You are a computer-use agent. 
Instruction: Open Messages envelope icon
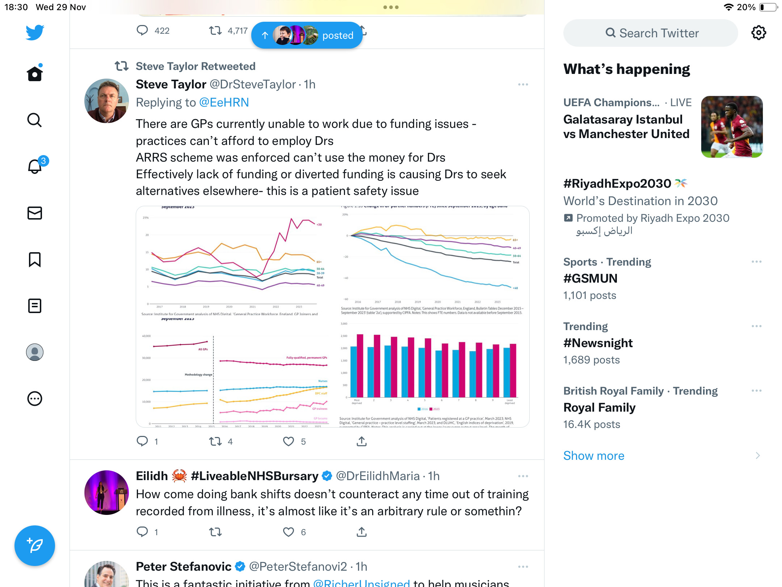tap(35, 213)
